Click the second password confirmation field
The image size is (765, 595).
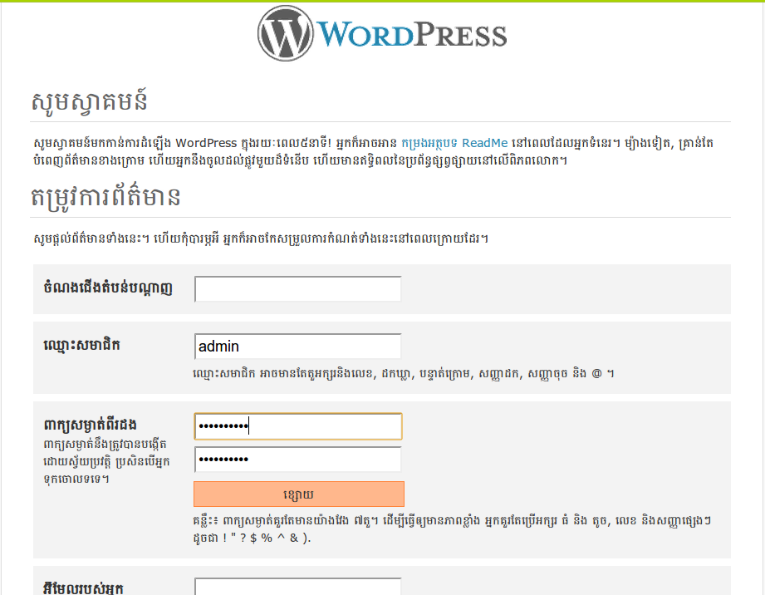click(x=297, y=460)
